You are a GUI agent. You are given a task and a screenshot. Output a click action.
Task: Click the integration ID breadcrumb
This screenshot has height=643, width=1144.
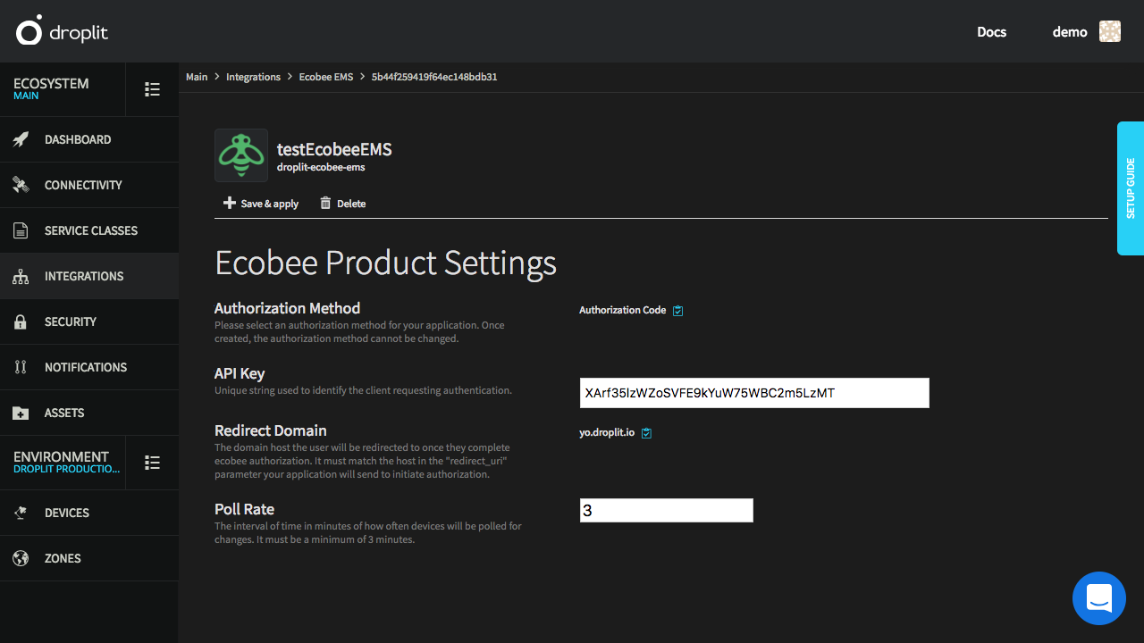click(434, 77)
